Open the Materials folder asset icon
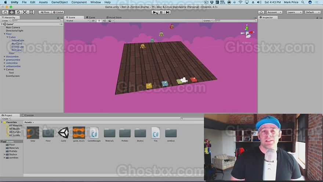Image resolution: width=323 pixels, height=182 pixels. 110,133
